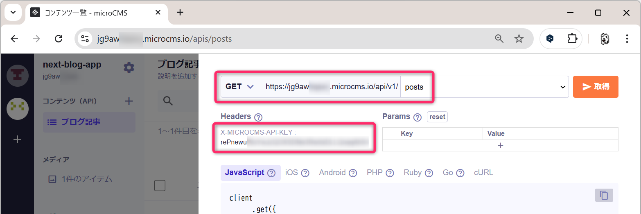Add a new service in sidebar
This screenshot has width=641, height=214.
[17, 140]
